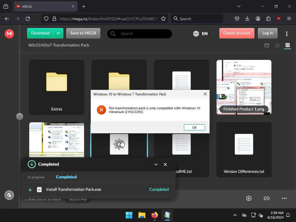This screenshot has width=296, height=222.
Task: Open Pocket save icon
Action: pyautogui.click(x=237, y=18)
